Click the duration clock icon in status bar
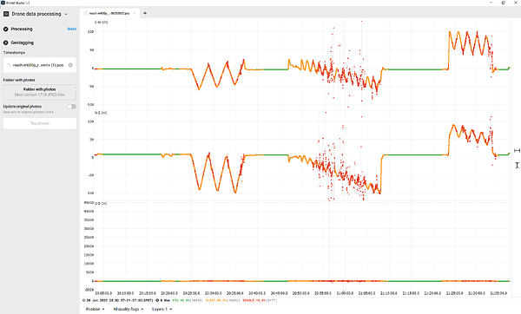The height and width of the screenshot is (314, 521). tap(157, 300)
